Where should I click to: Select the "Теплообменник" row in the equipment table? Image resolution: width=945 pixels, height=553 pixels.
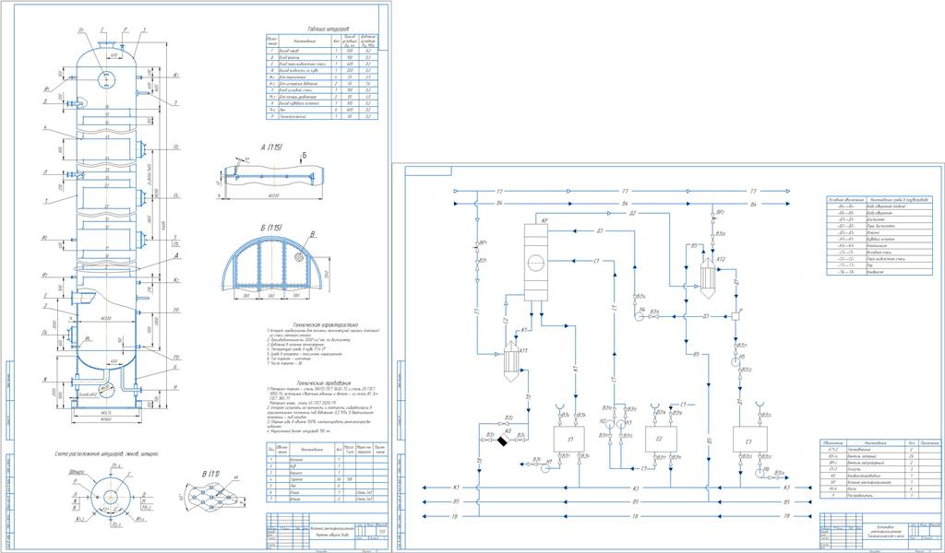coord(879,449)
